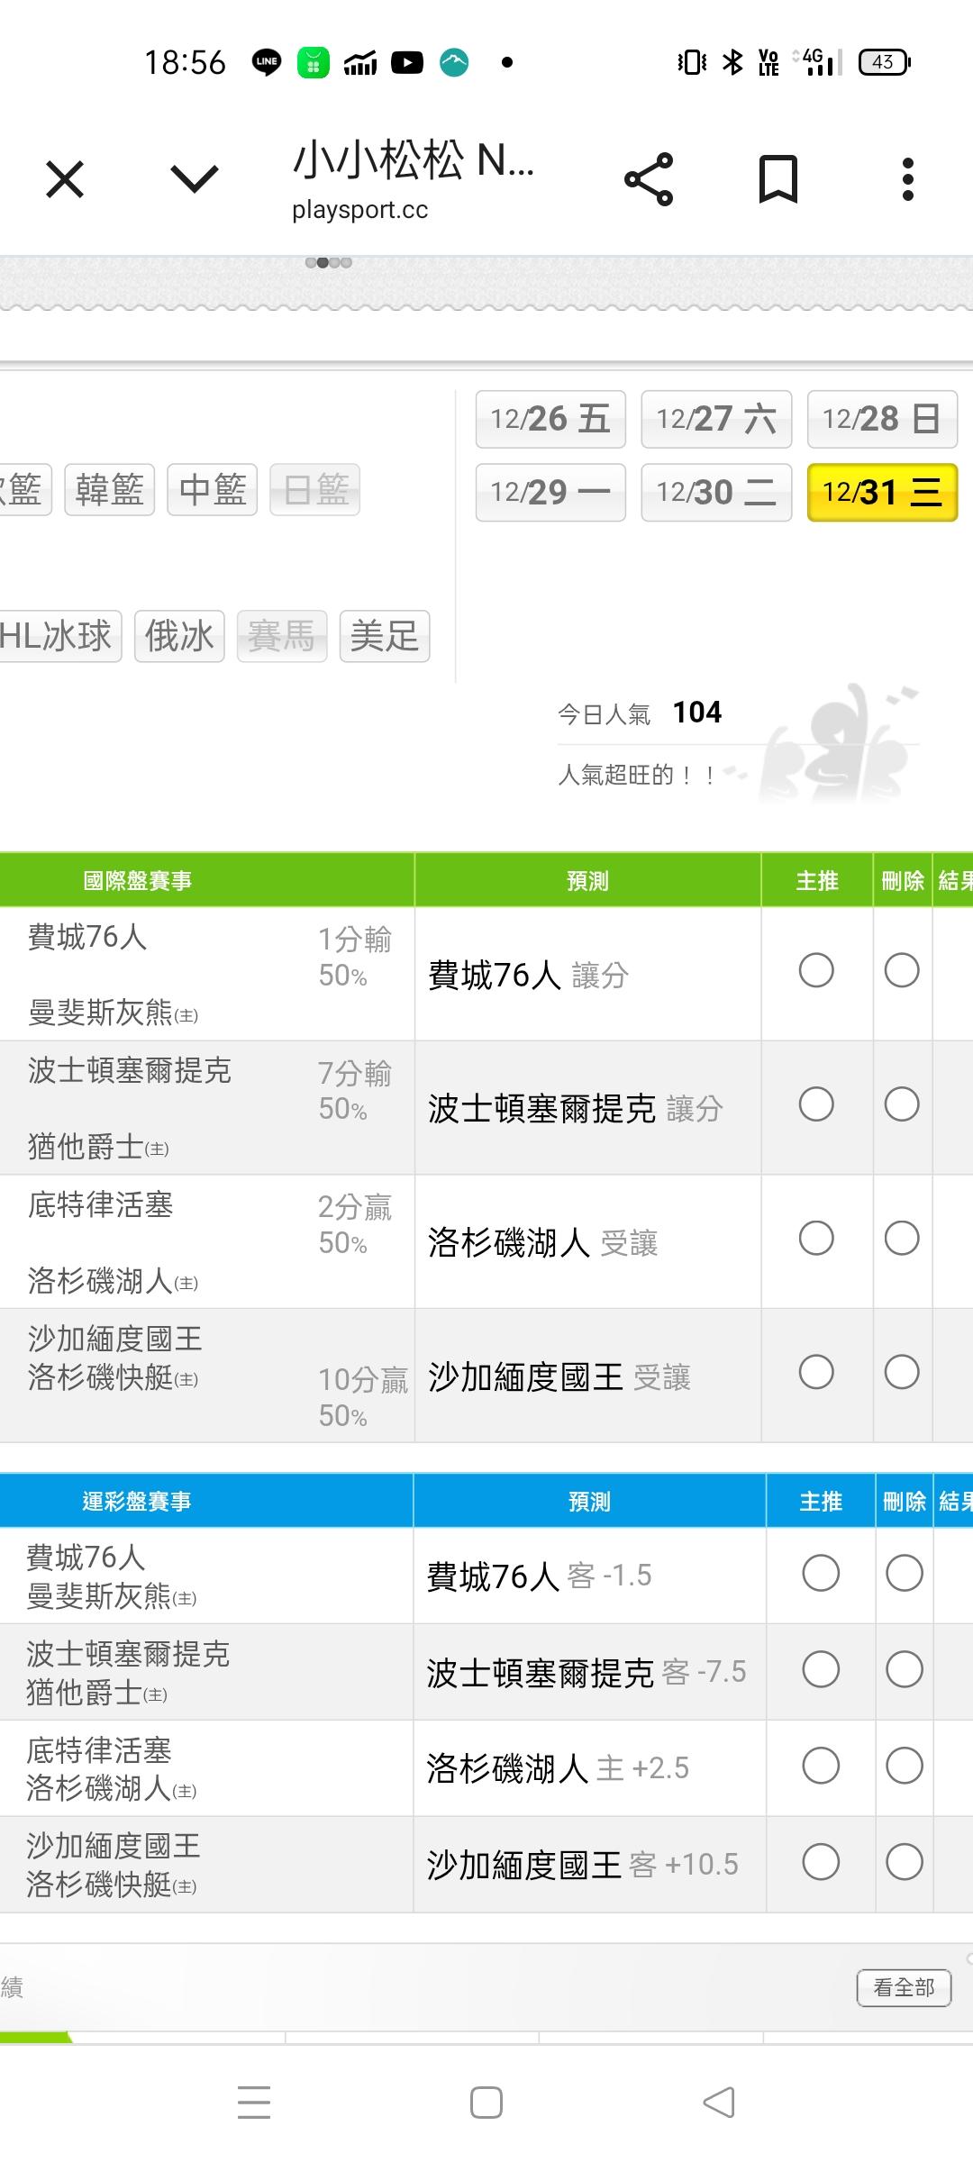
Task: Expand the downward chevron beside page title
Action: [x=195, y=179]
